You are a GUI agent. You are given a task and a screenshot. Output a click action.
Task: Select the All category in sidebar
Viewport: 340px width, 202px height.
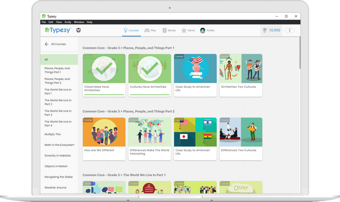(x=59, y=59)
